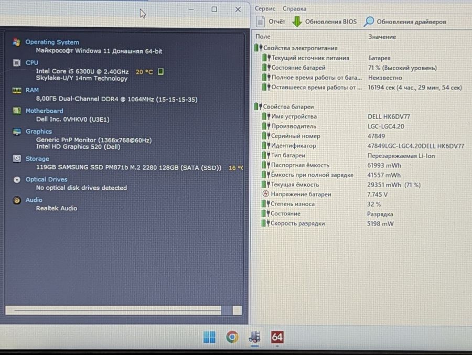The width and height of the screenshot is (472, 355).
Task: Click the Motherboard board icon
Action: [x=17, y=111]
